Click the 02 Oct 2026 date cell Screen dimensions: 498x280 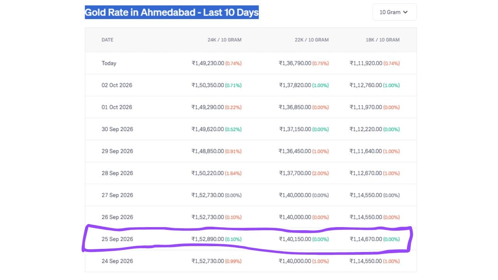[x=117, y=85]
